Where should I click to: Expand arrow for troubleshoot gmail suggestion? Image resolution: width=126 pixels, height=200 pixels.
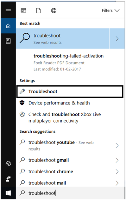coord(117,160)
